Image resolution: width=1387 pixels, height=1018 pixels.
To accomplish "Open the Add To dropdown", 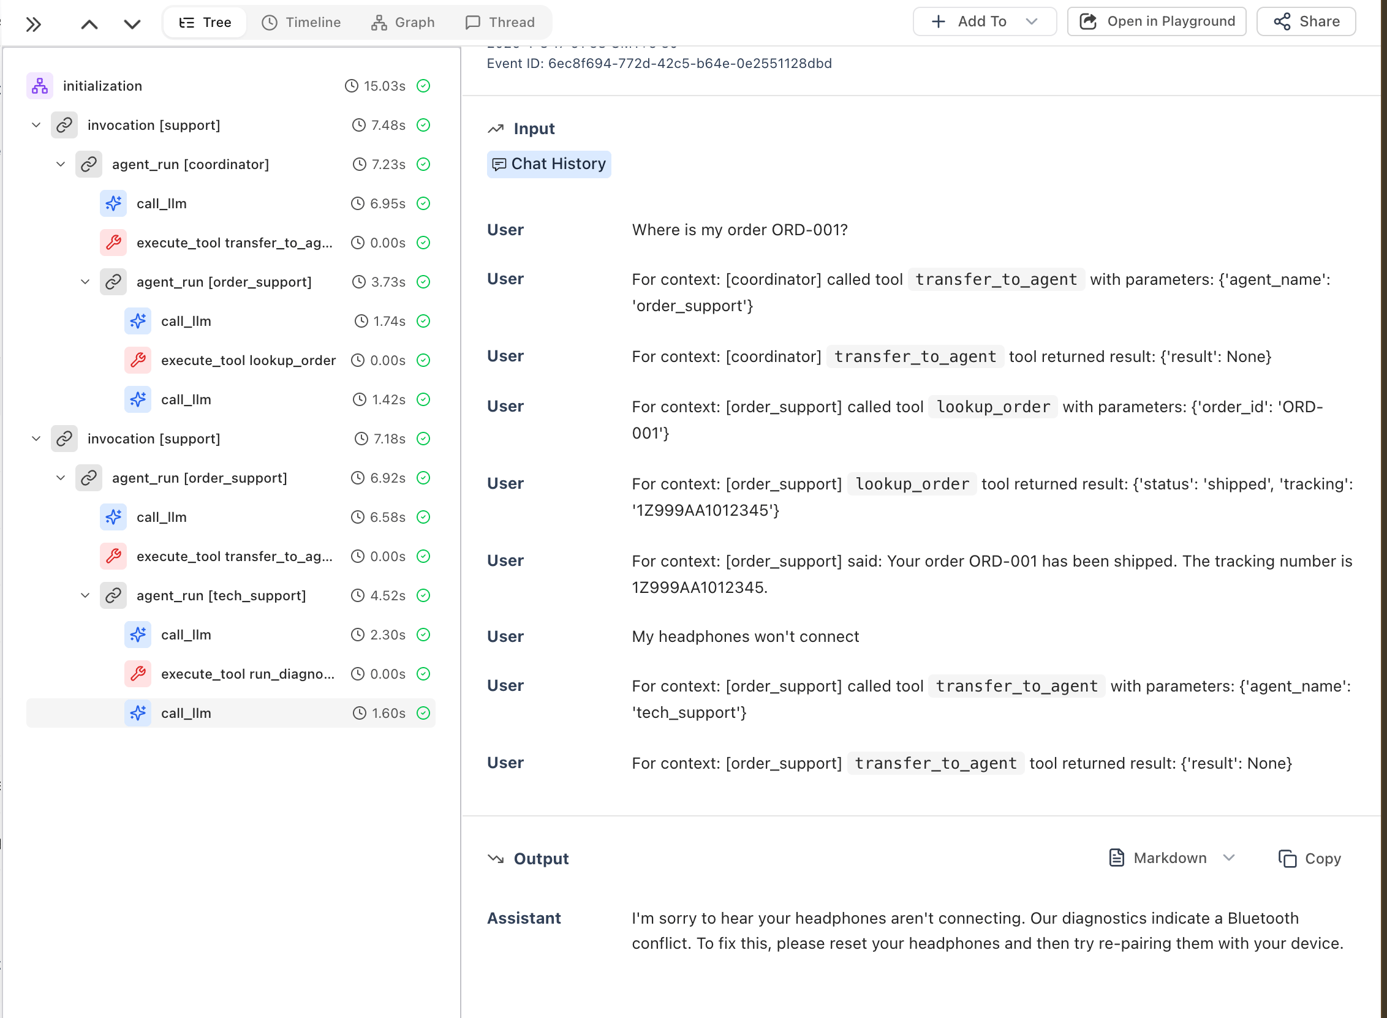I will (x=985, y=21).
